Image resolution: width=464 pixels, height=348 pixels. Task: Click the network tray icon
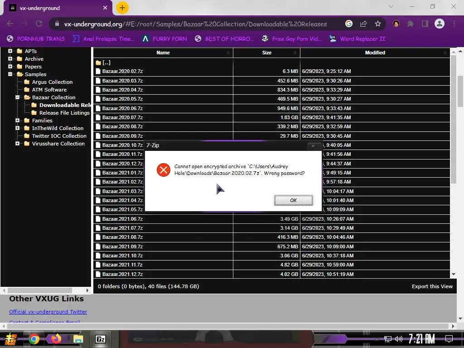click(387, 339)
